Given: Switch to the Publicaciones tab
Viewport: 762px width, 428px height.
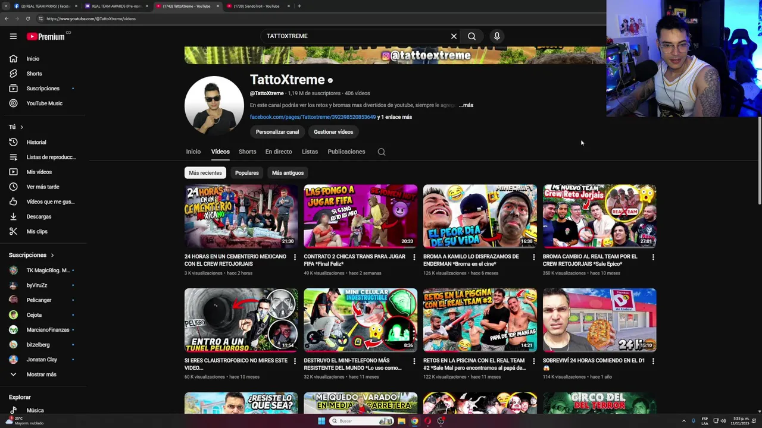Looking at the screenshot, I should pyautogui.click(x=346, y=152).
